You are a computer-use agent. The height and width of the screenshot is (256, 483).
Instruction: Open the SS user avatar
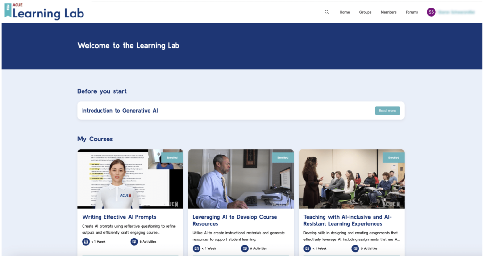tap(431, 12)
